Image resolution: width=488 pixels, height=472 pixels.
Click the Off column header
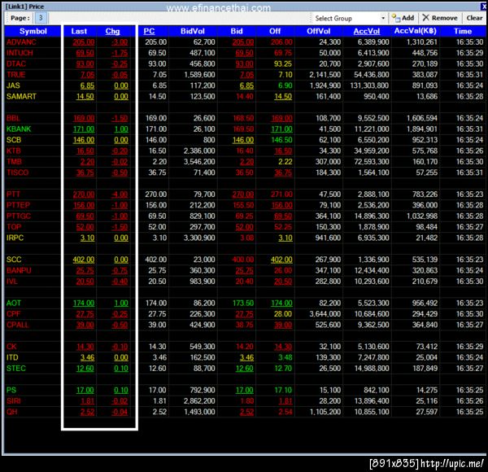click(275, 31)
